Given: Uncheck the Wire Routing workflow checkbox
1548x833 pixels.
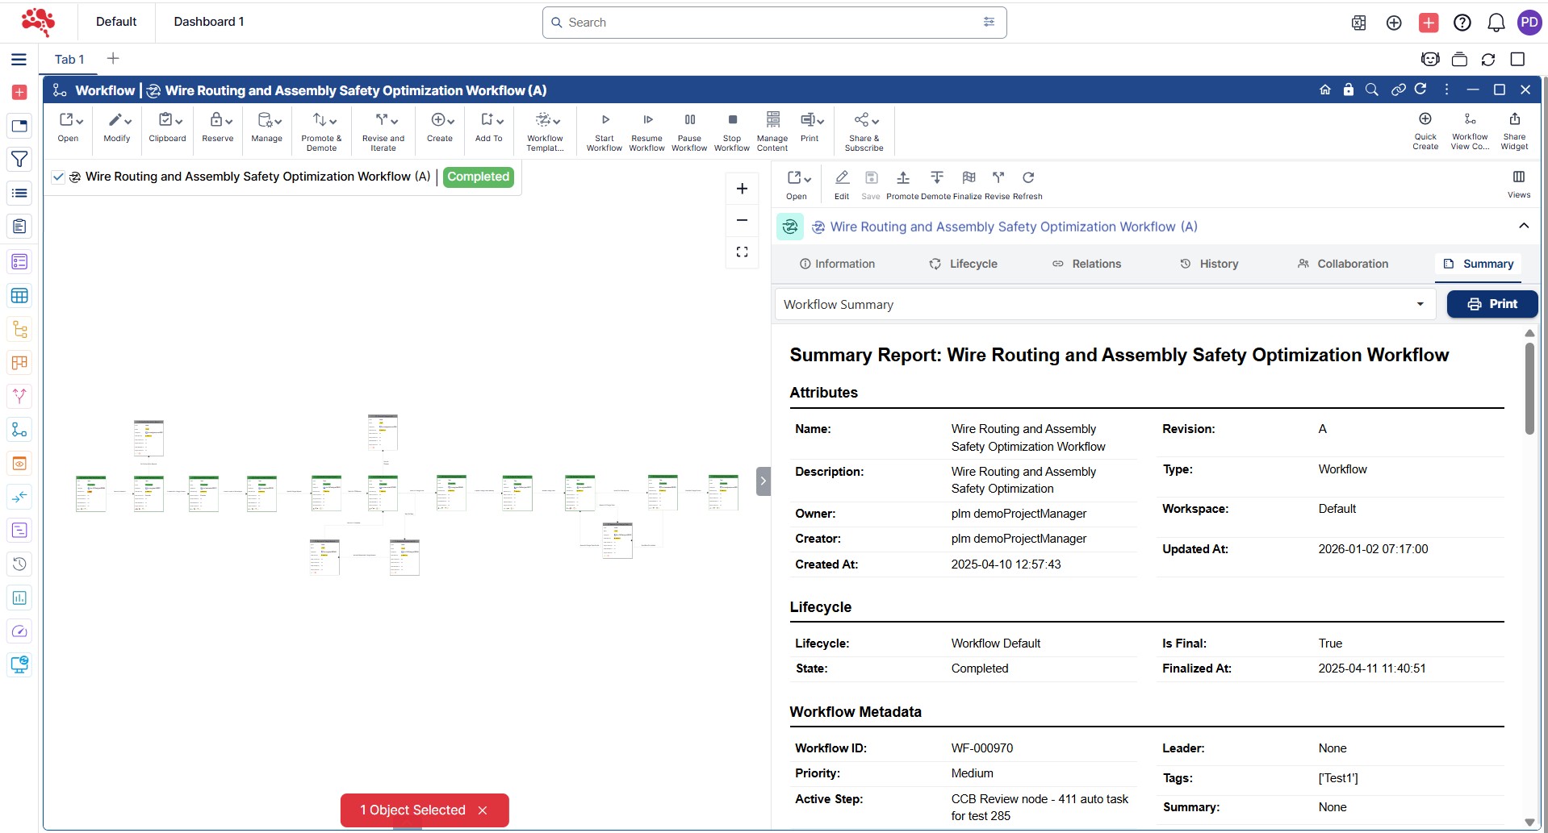Looking at the screenshot, I should (x=58, y=177).
